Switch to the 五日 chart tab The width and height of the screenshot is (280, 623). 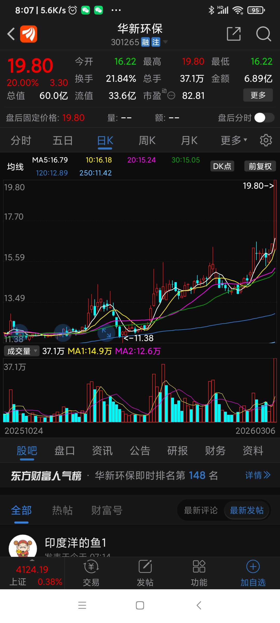[63, 140]
